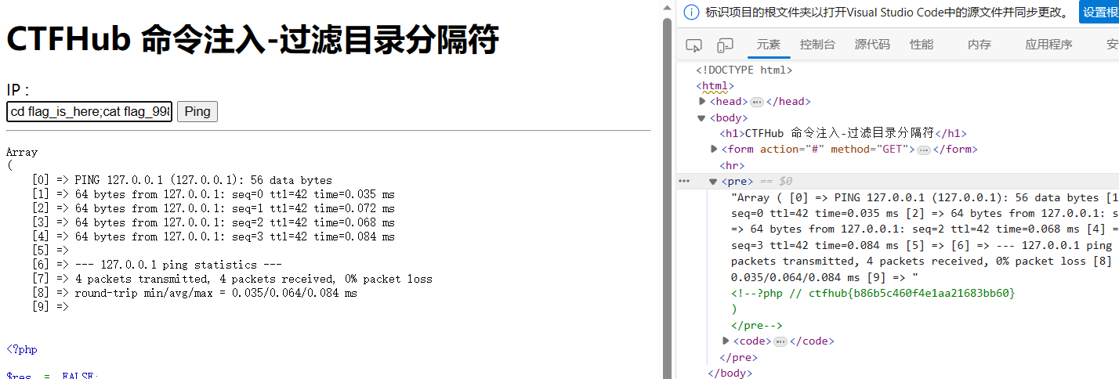This screenshot has height=379, width=1119.
Task: Switch to the 源代码 tab
Action: (x=872, y=45)
